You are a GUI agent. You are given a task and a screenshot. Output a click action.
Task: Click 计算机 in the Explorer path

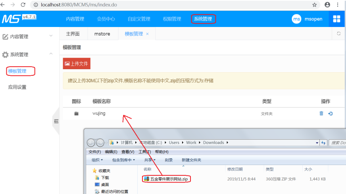coord(127,142)
